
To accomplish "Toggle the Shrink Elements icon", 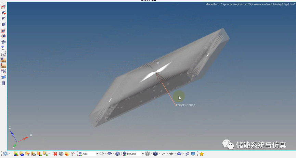I will click(187, 154).
